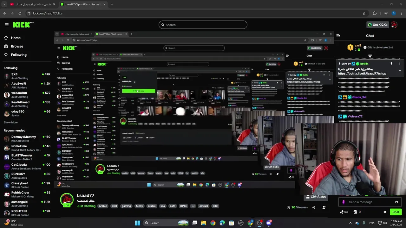Expand the pinned message chevron
The image size is (406, 228).
[400, 70]
